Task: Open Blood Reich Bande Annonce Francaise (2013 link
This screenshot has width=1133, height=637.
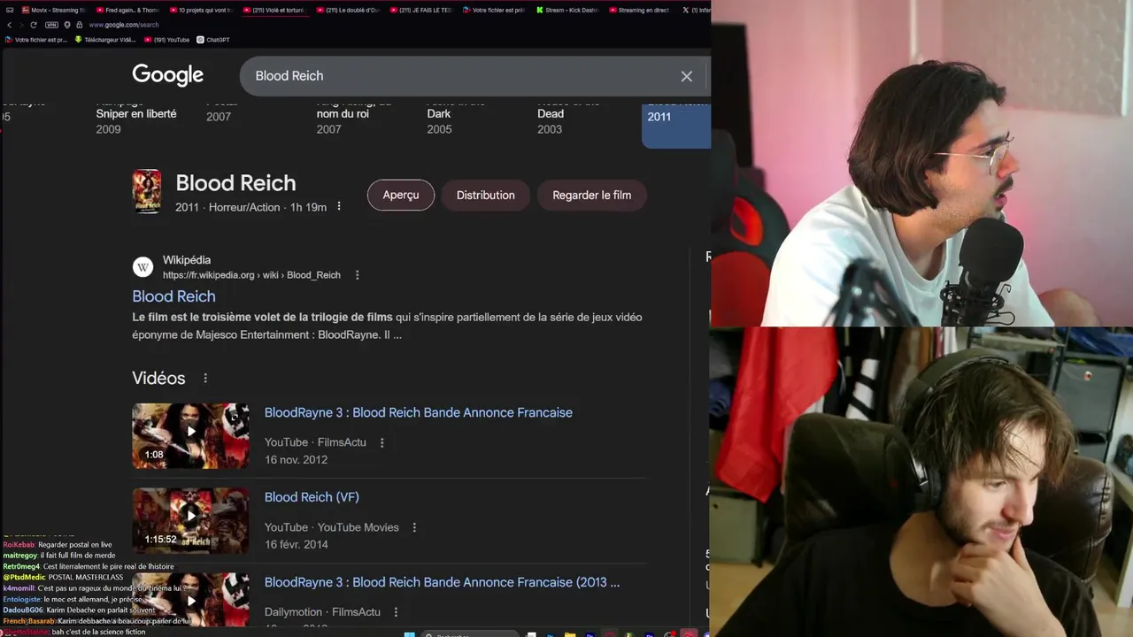Action: point(442,582)
